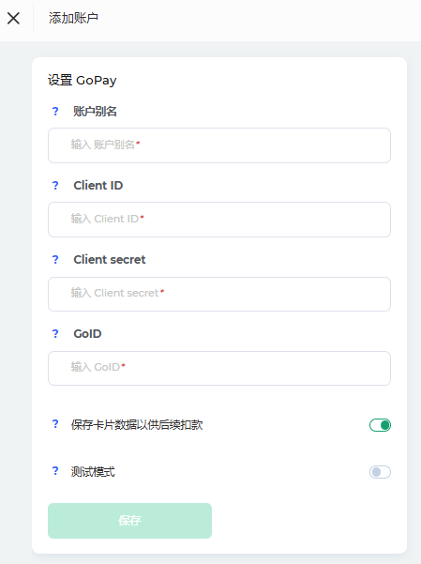The height and width of the screenshot is (564, 421).
Task: Open help icon beside Client secret label
Action: [x=55, y=259]
